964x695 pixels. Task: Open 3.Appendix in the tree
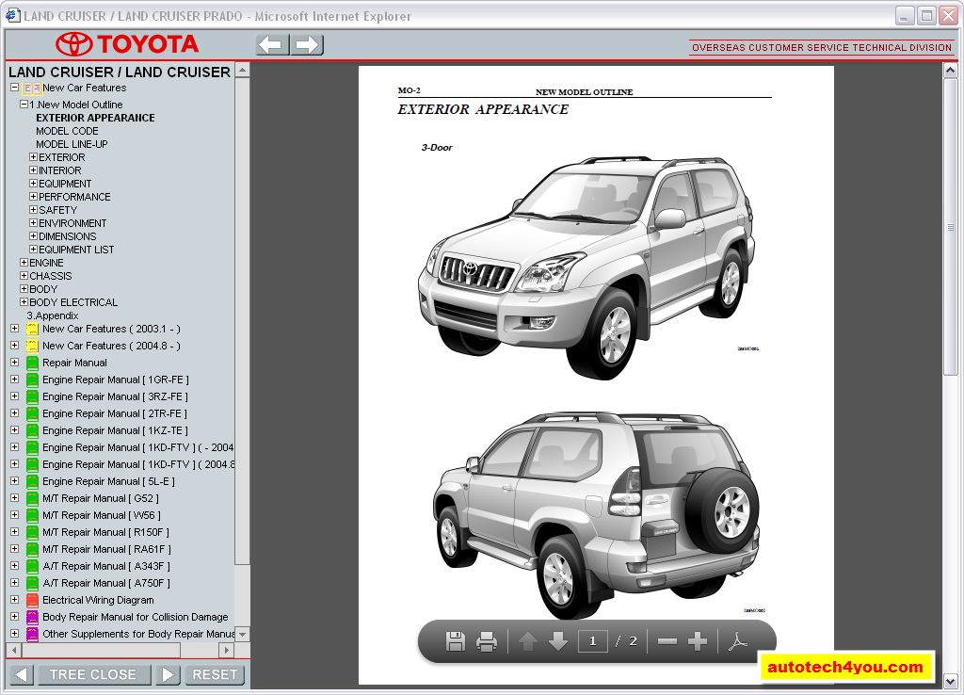[x=53, y=315]
